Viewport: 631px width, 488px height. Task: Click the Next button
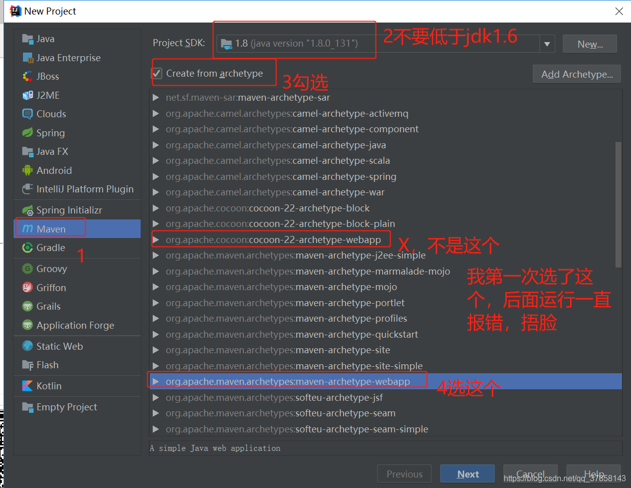click(468, 474)
